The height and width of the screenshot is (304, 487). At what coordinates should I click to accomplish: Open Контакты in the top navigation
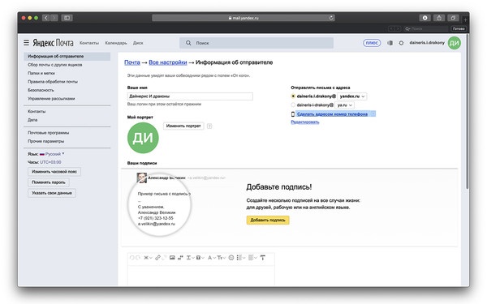pos(88,43)
